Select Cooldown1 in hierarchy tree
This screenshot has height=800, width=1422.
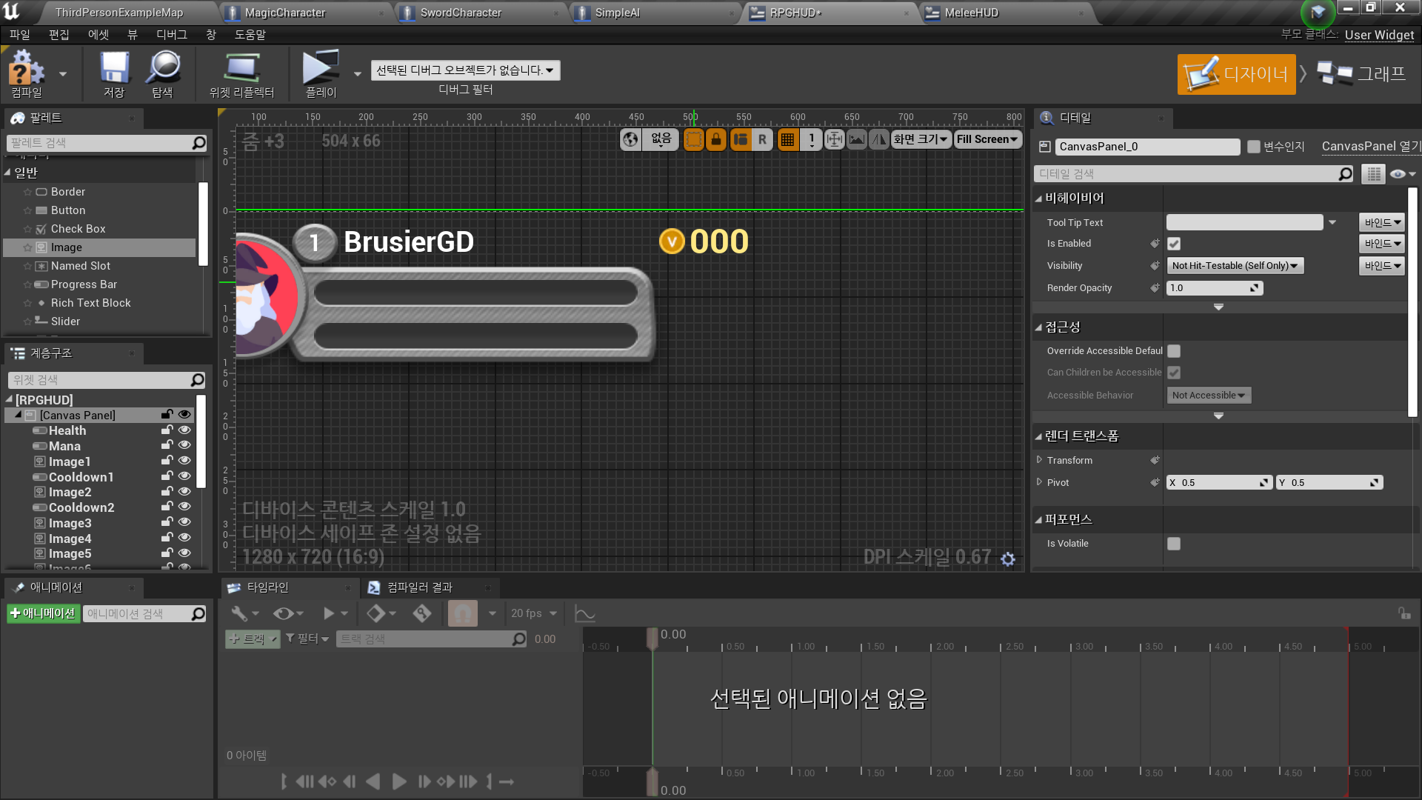tap(81, 477)
